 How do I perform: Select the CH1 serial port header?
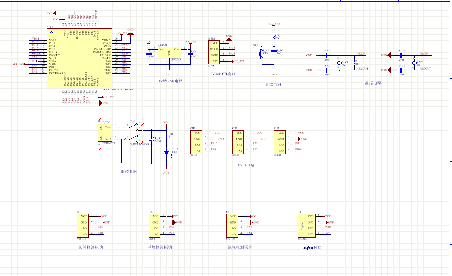coord(196,141)
